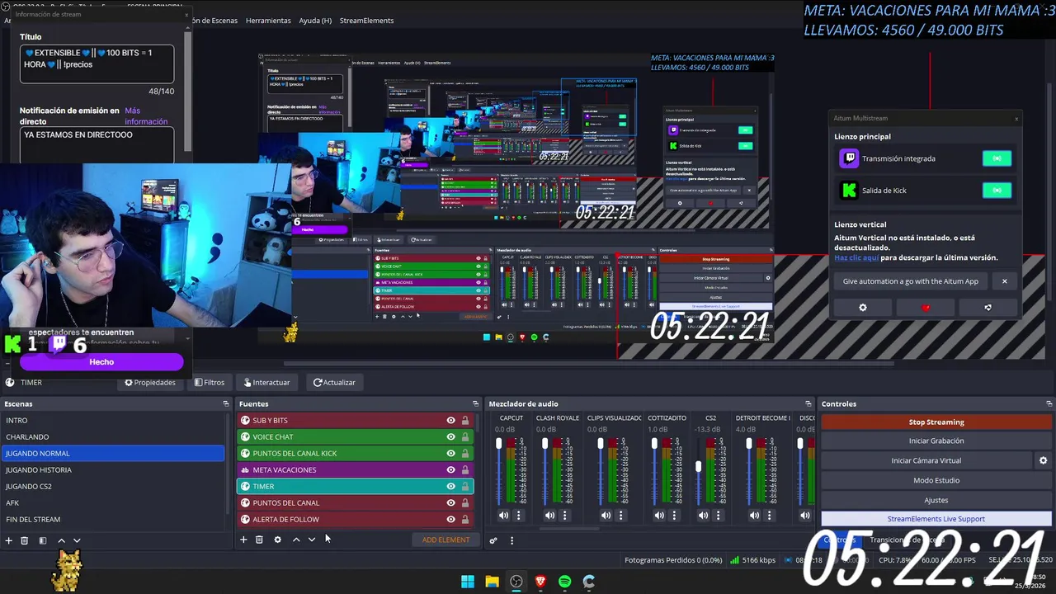Image resolution: width=1056 pixels, height=594 pixels.
Task: Hide the PUNTOS DEL CANAL KICK source
Action: [x=450, y=453]
